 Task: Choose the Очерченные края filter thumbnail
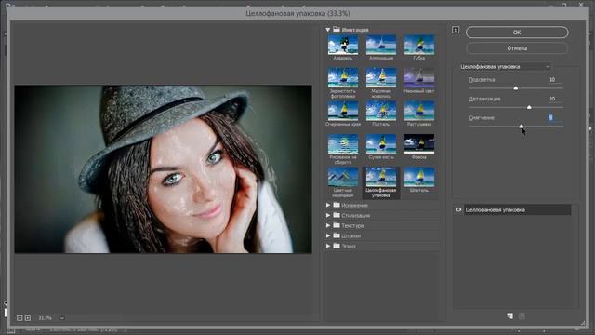(343, 111)
